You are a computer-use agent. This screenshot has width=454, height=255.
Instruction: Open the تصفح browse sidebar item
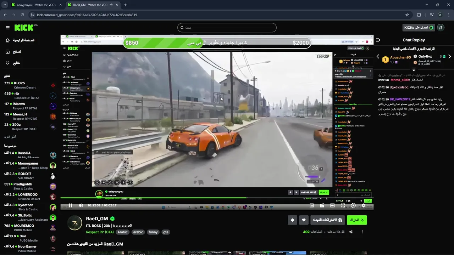pyautogui.click(x=13, y=52)
